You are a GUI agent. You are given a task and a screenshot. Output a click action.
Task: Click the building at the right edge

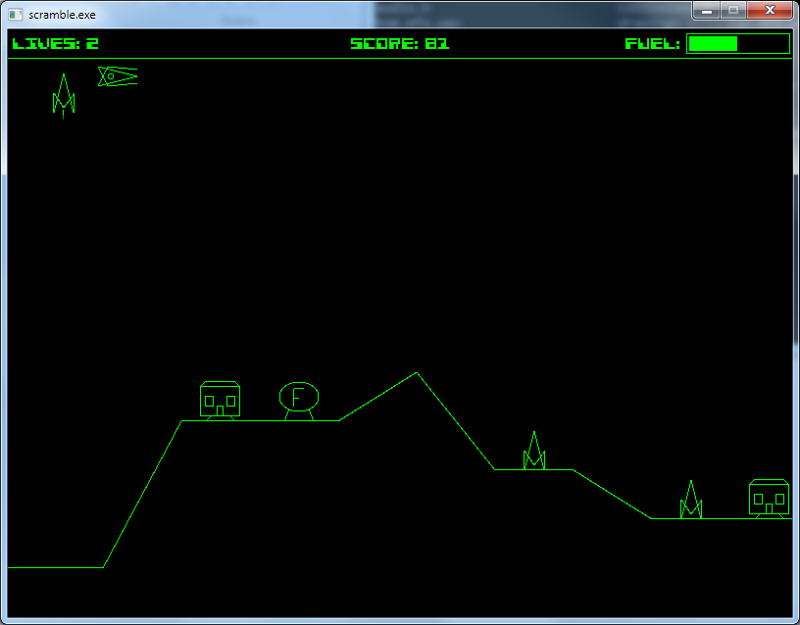(x=769, y=498)
